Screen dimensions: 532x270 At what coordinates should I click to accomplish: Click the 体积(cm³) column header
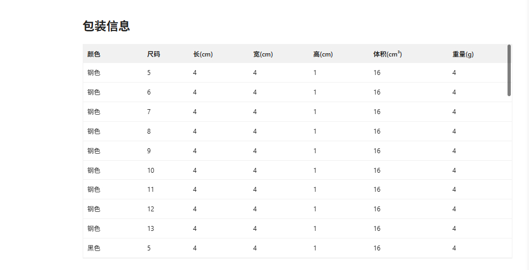pos(387,54)
